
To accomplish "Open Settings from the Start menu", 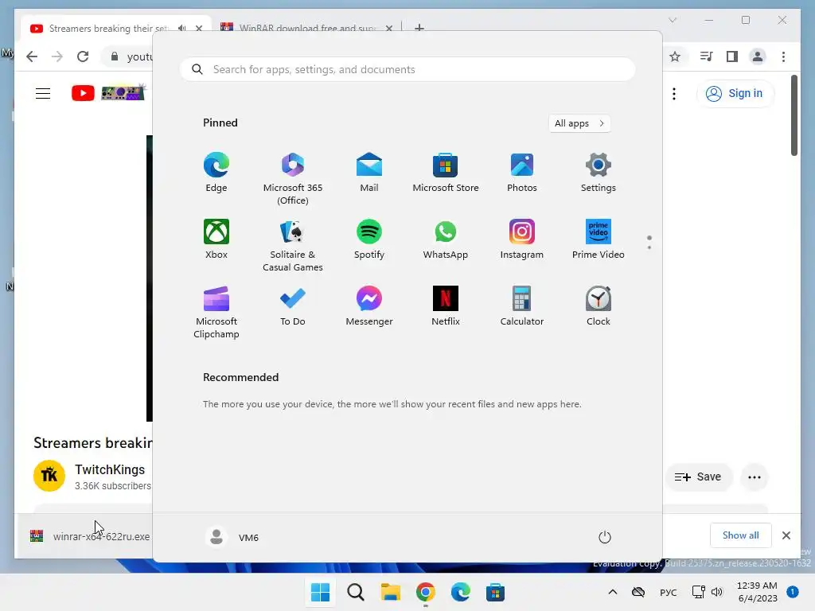I will pyautogui.click(x=599, y=173).
